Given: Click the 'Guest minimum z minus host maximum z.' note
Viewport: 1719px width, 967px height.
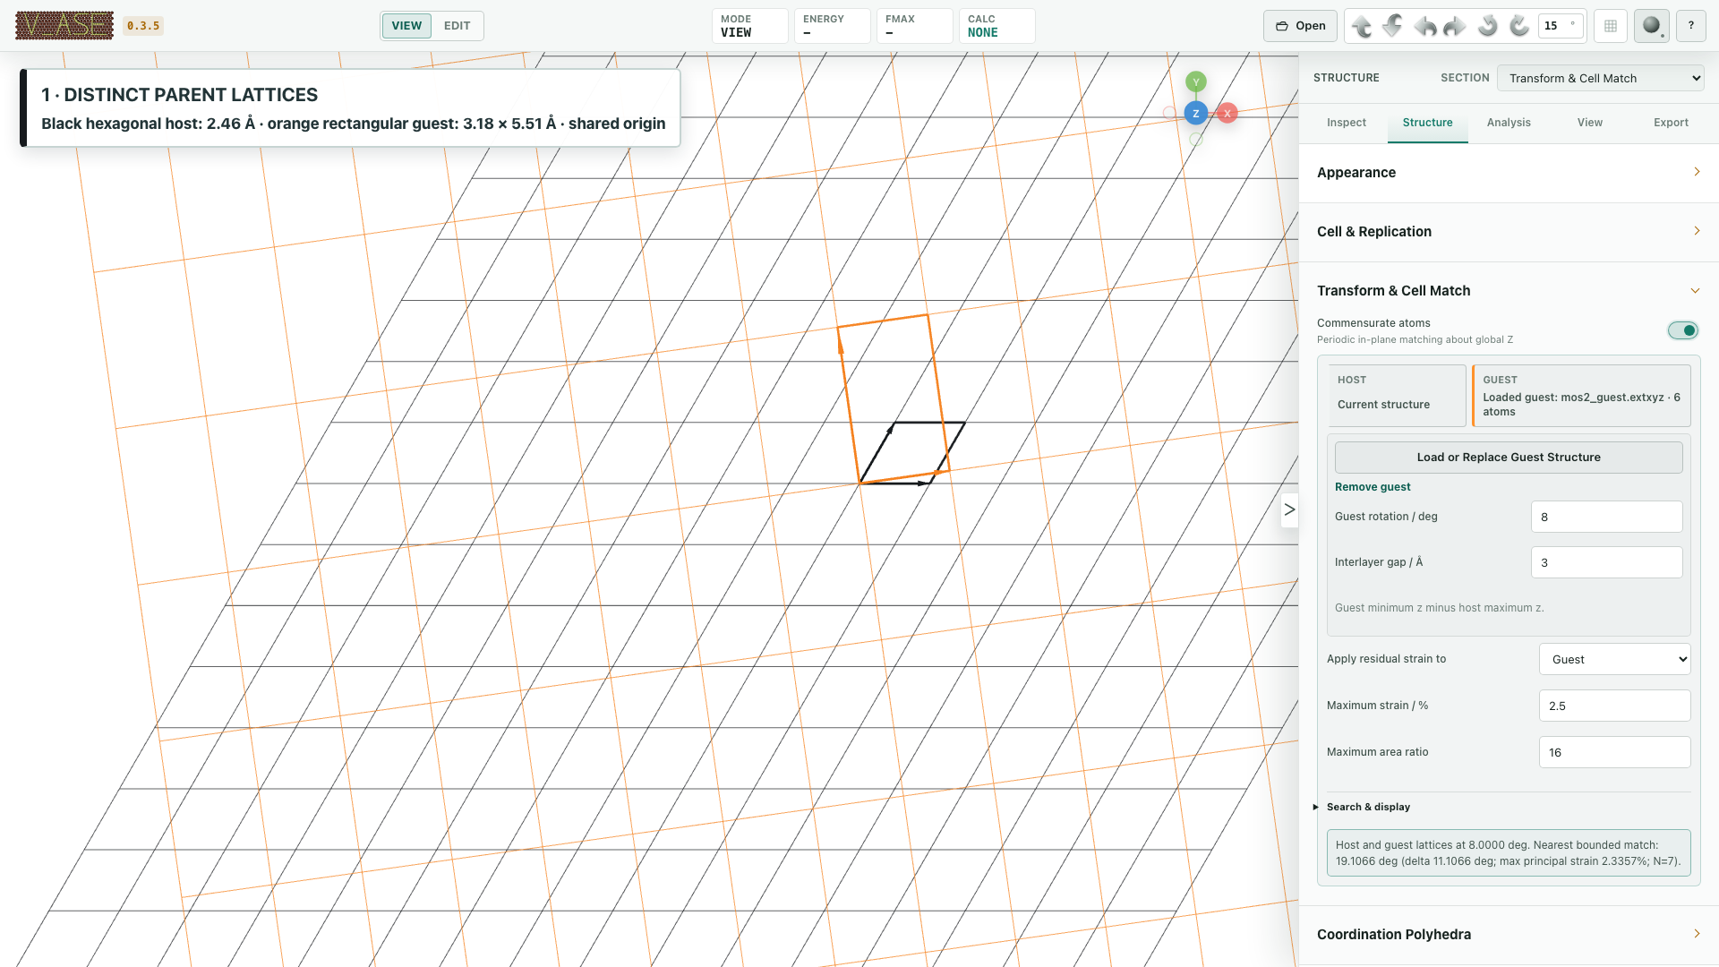Looking at the screenshot, I should pyautogui.click(x=1439, y=608).
